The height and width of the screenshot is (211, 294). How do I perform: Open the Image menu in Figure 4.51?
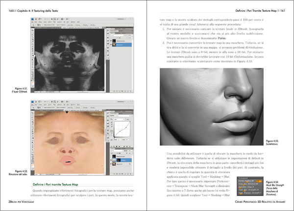(x=40, y=22)
